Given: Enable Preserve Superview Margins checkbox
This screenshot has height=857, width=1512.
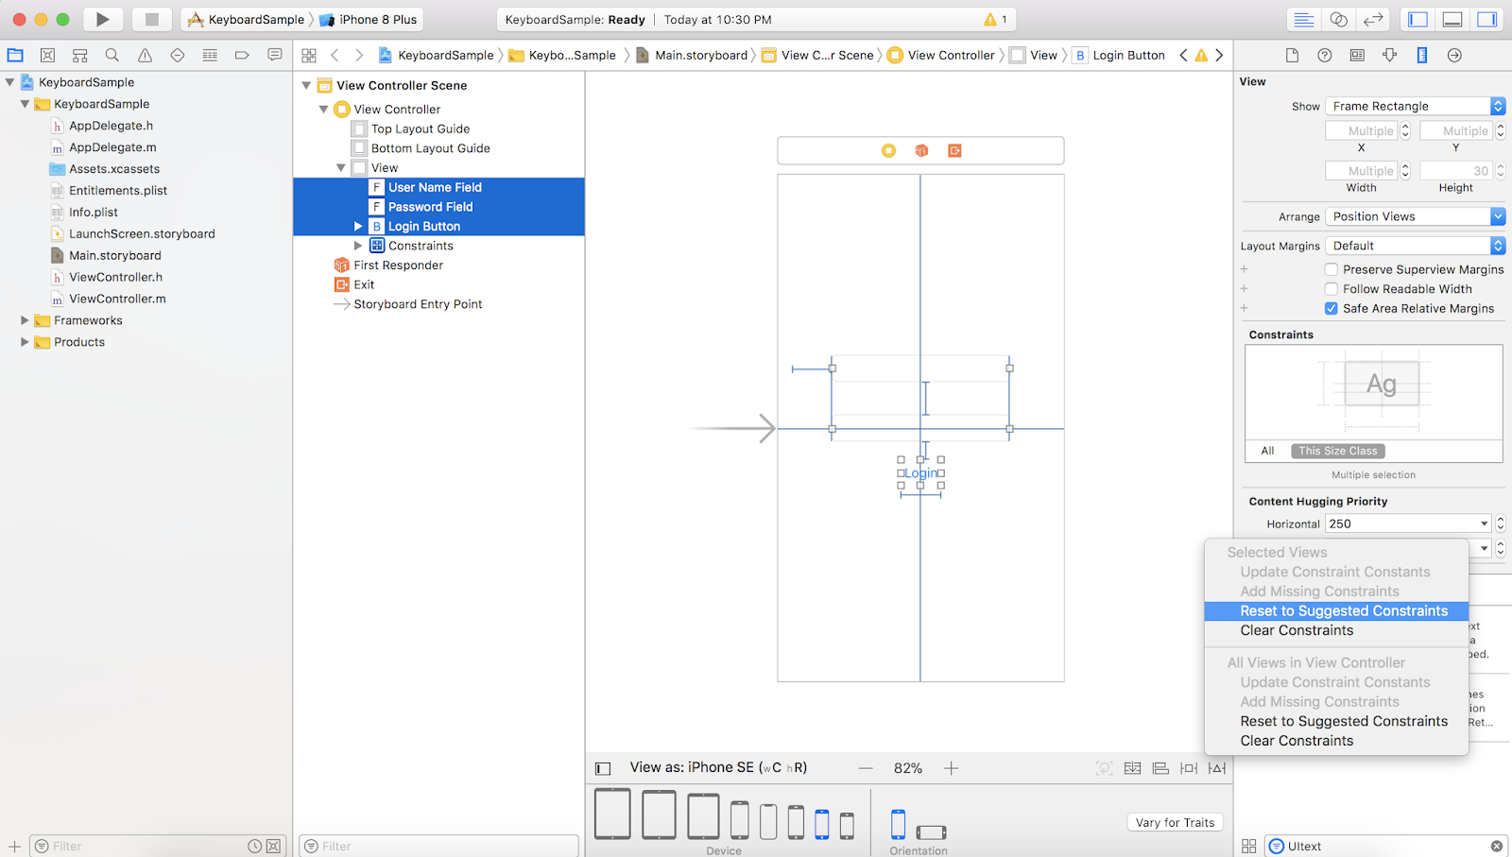Looking at the screenshot, I should coord(1332,269).
